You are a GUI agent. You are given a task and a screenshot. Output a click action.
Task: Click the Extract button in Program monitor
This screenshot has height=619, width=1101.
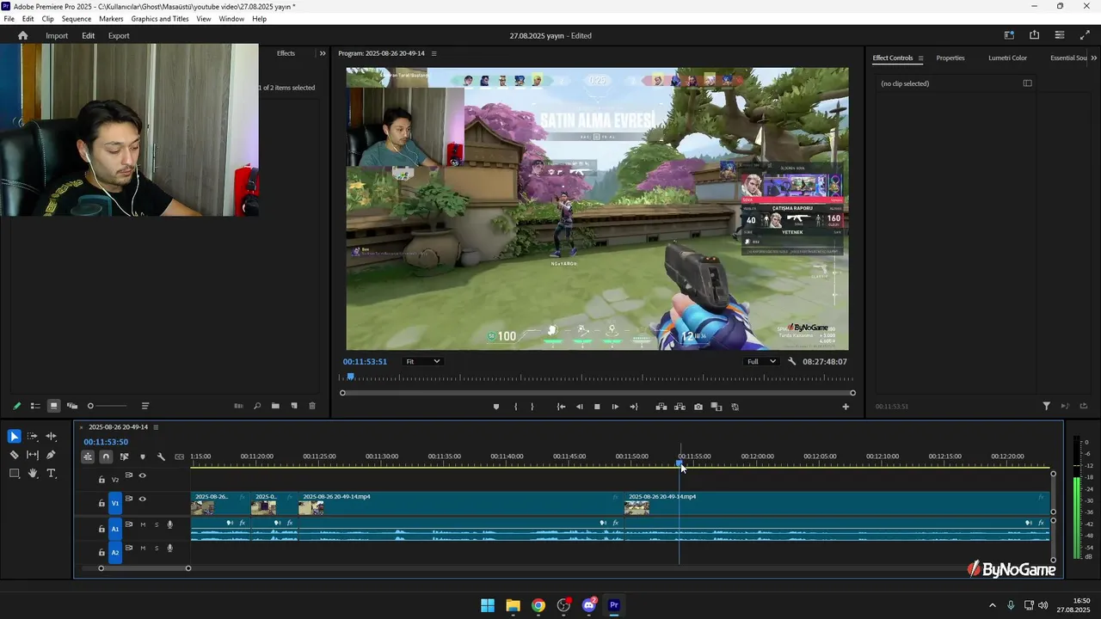[680, 407]
